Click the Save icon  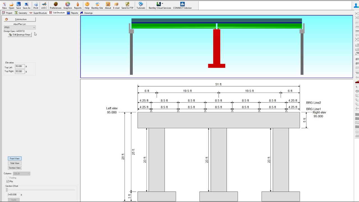19,5
